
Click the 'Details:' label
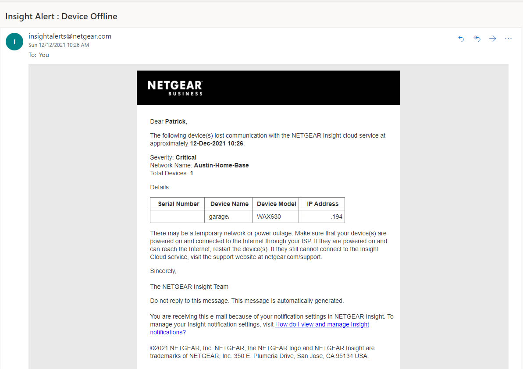[160, 187]
